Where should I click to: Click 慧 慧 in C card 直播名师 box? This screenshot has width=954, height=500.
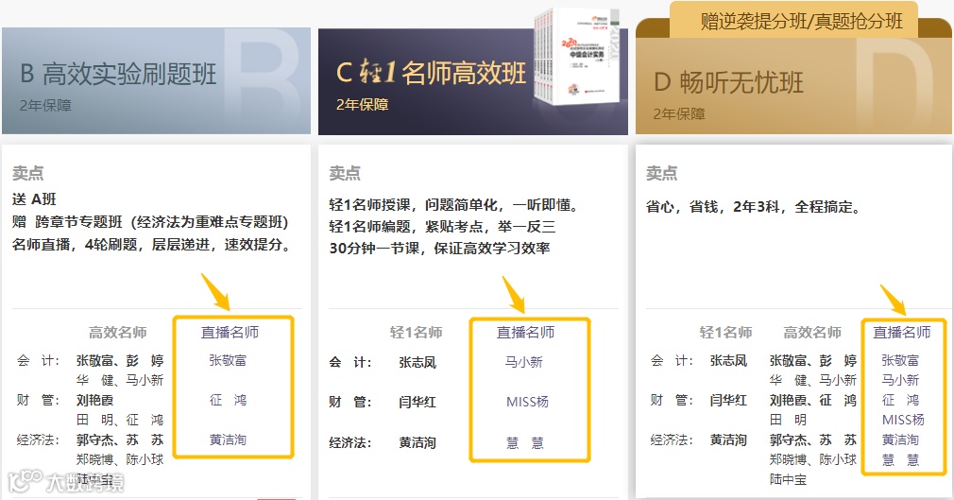click(x=525, y=442)
